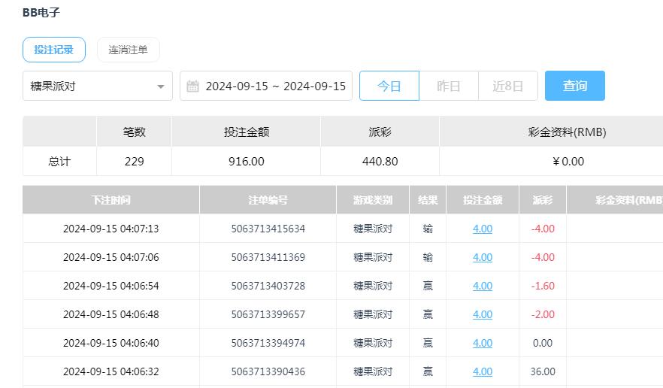
Task: Open 4.00 bet link for 04:06:40 row
Action: 482,343
